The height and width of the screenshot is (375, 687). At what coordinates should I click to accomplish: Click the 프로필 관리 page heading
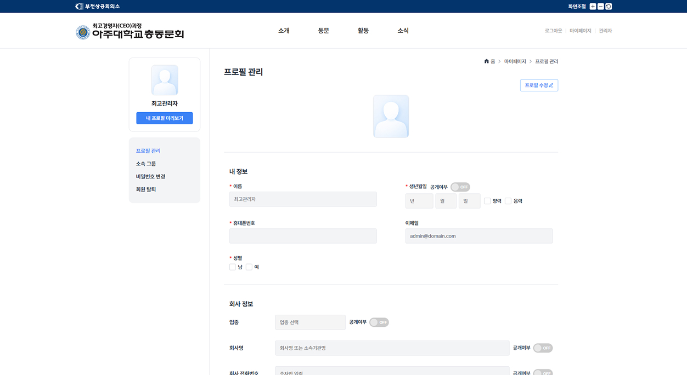pos(244,72)
